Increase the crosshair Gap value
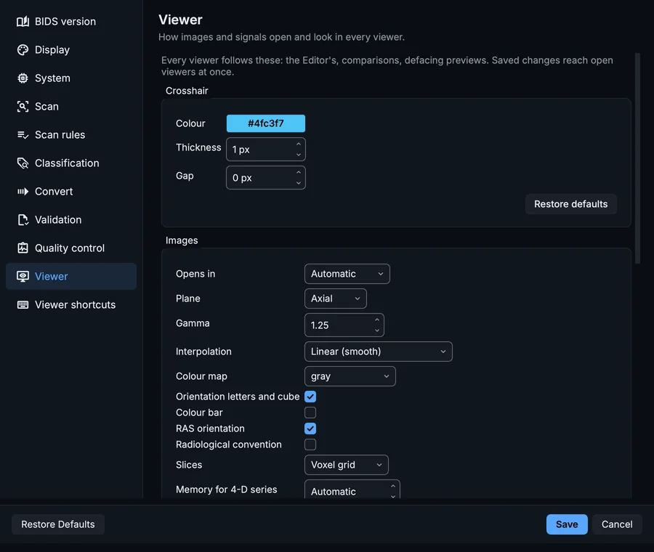Screen dimensions: 654x552 299,173
